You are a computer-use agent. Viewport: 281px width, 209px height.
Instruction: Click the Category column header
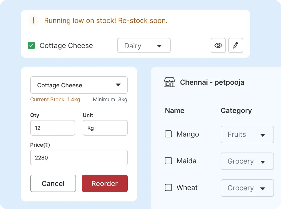coord(236,111)
